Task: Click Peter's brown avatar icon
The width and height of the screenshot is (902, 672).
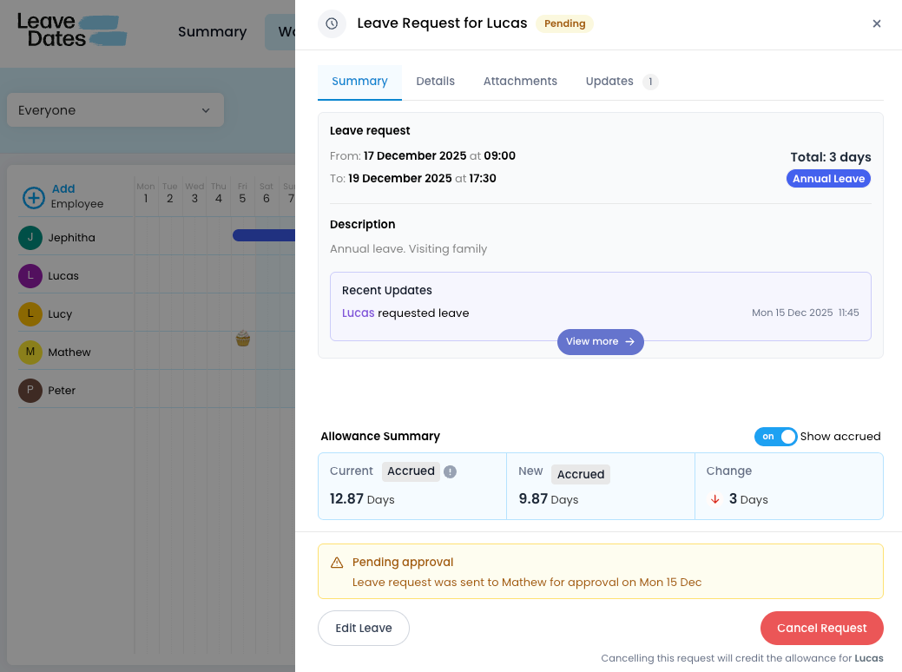Action: (30, 391)
